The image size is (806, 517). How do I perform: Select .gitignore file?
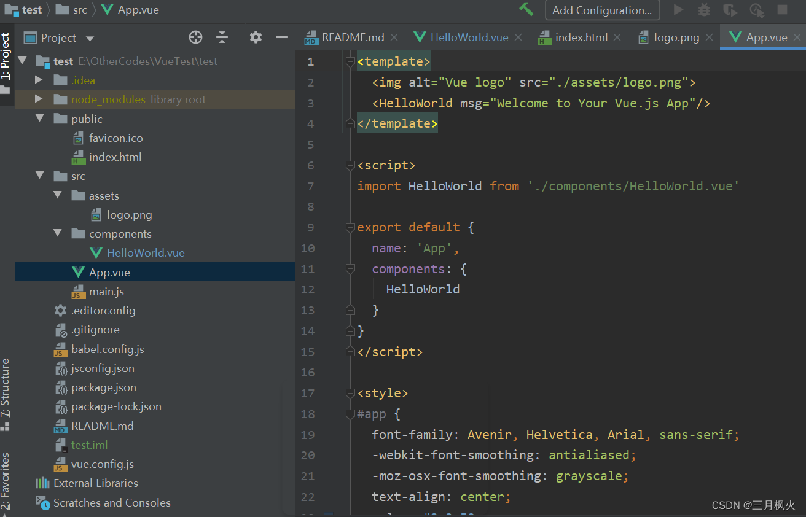click(87, 330)
